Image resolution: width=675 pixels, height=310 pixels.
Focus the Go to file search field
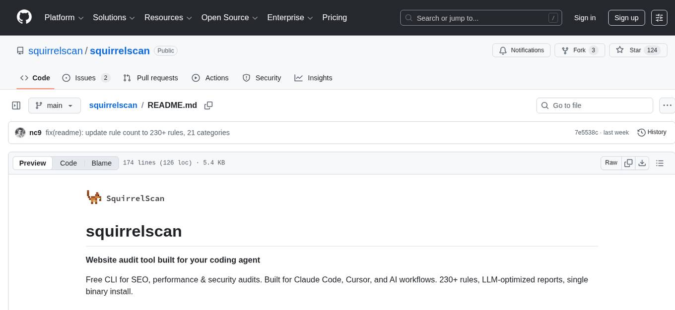pos(595,105)
